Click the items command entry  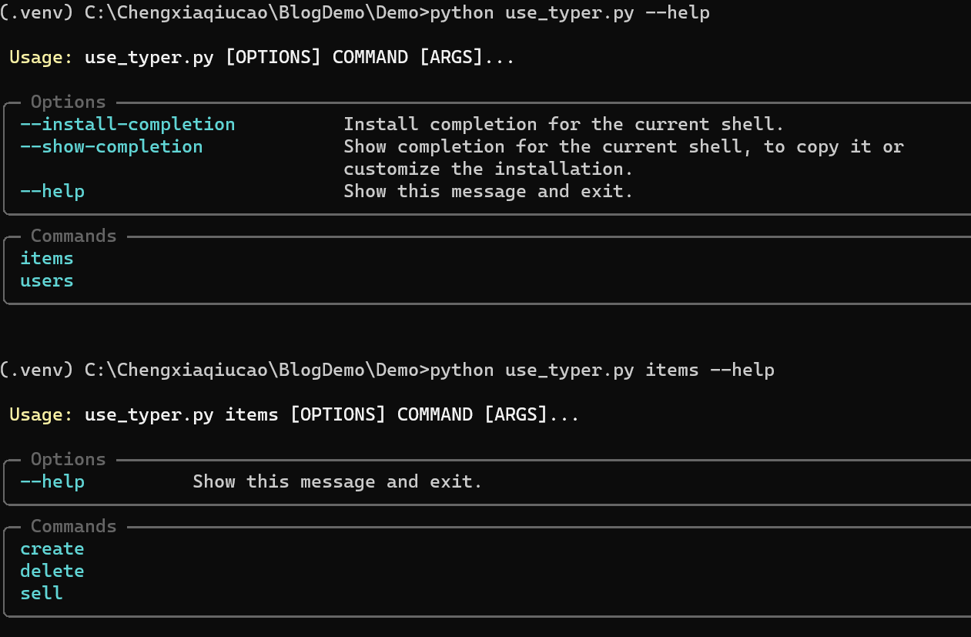tap(47, 258)
